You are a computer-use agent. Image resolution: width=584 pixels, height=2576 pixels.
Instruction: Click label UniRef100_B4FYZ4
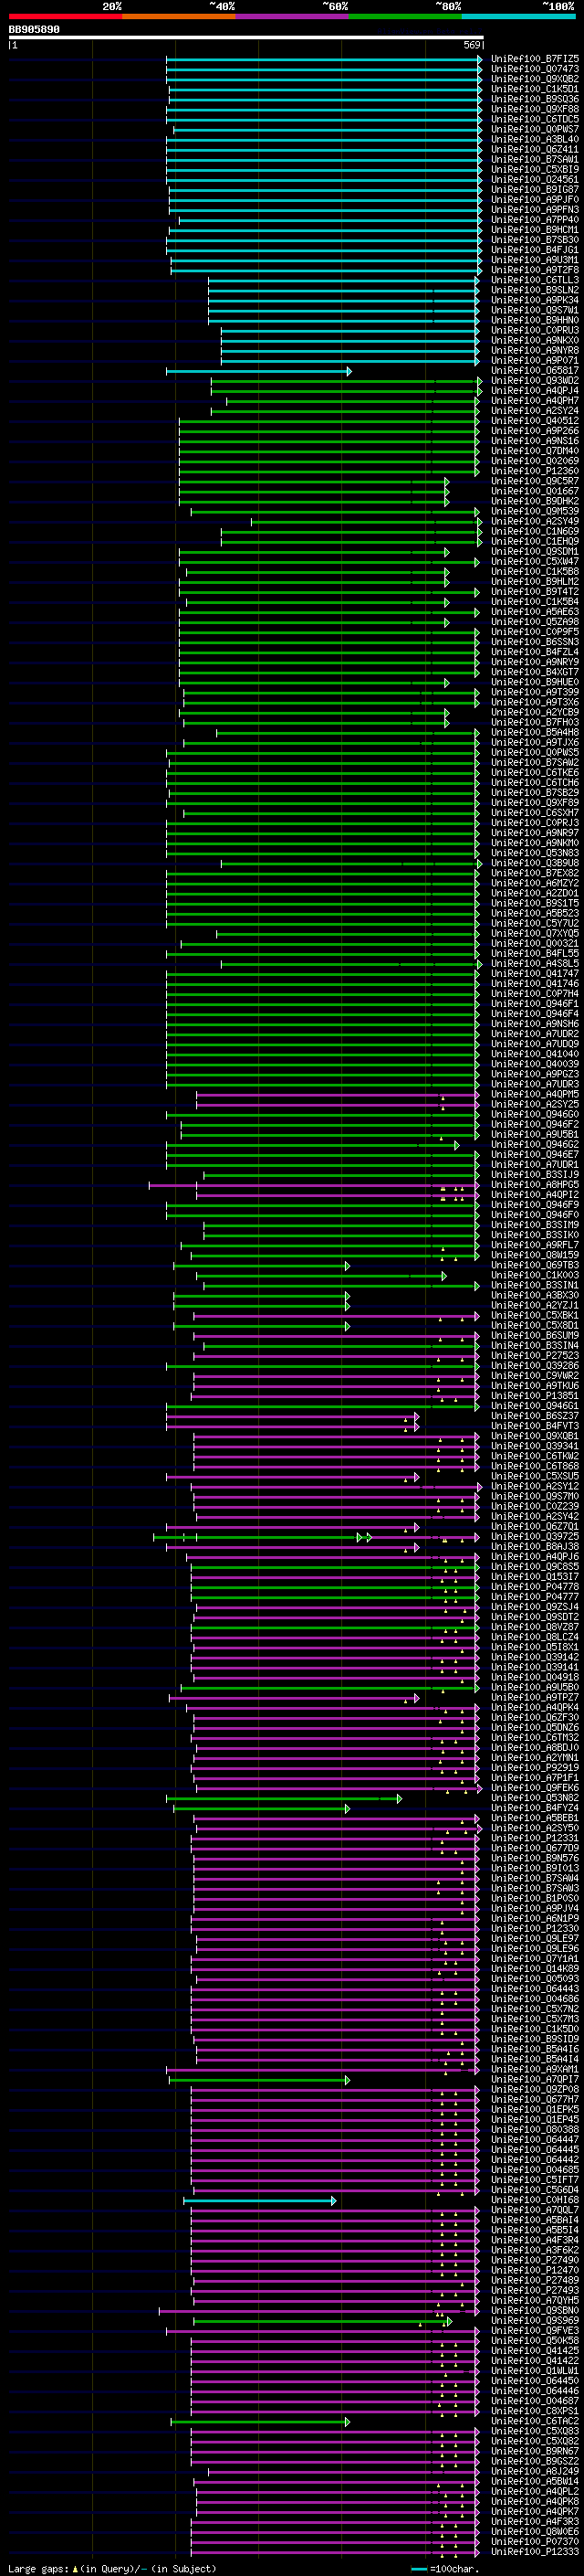[x=535, y=1807]
